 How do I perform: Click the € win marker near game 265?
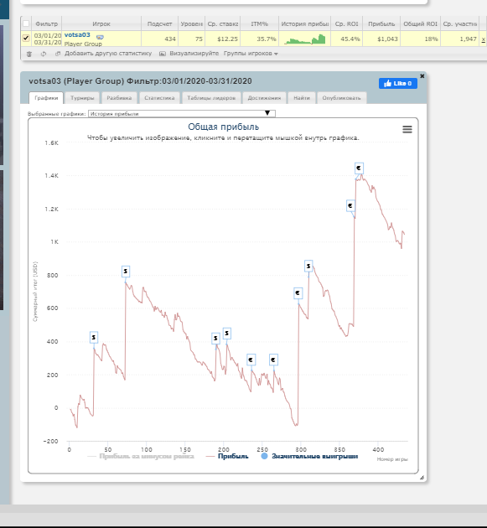pyautogui.click(x=273, y=360)
